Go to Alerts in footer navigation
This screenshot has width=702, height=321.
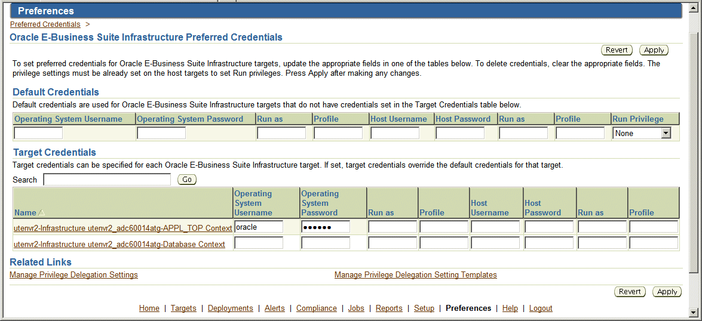click(x=275, y=308)
